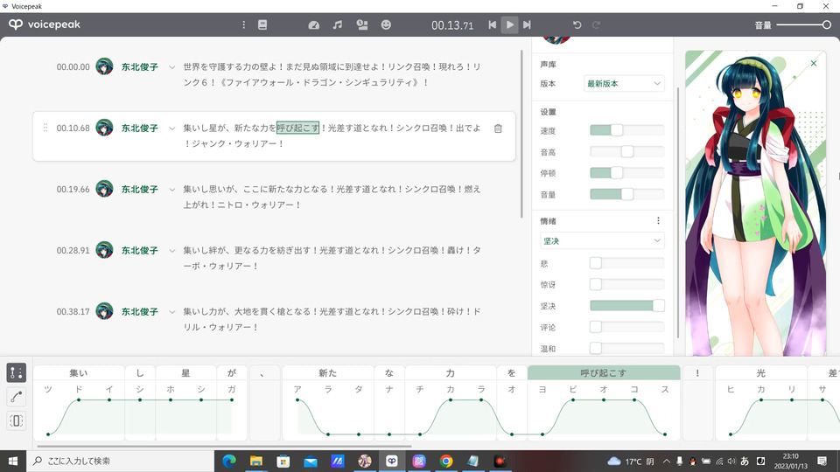Click the taskbar search box
This screenshot has width=840, height=472.
[x=120, y=461]
